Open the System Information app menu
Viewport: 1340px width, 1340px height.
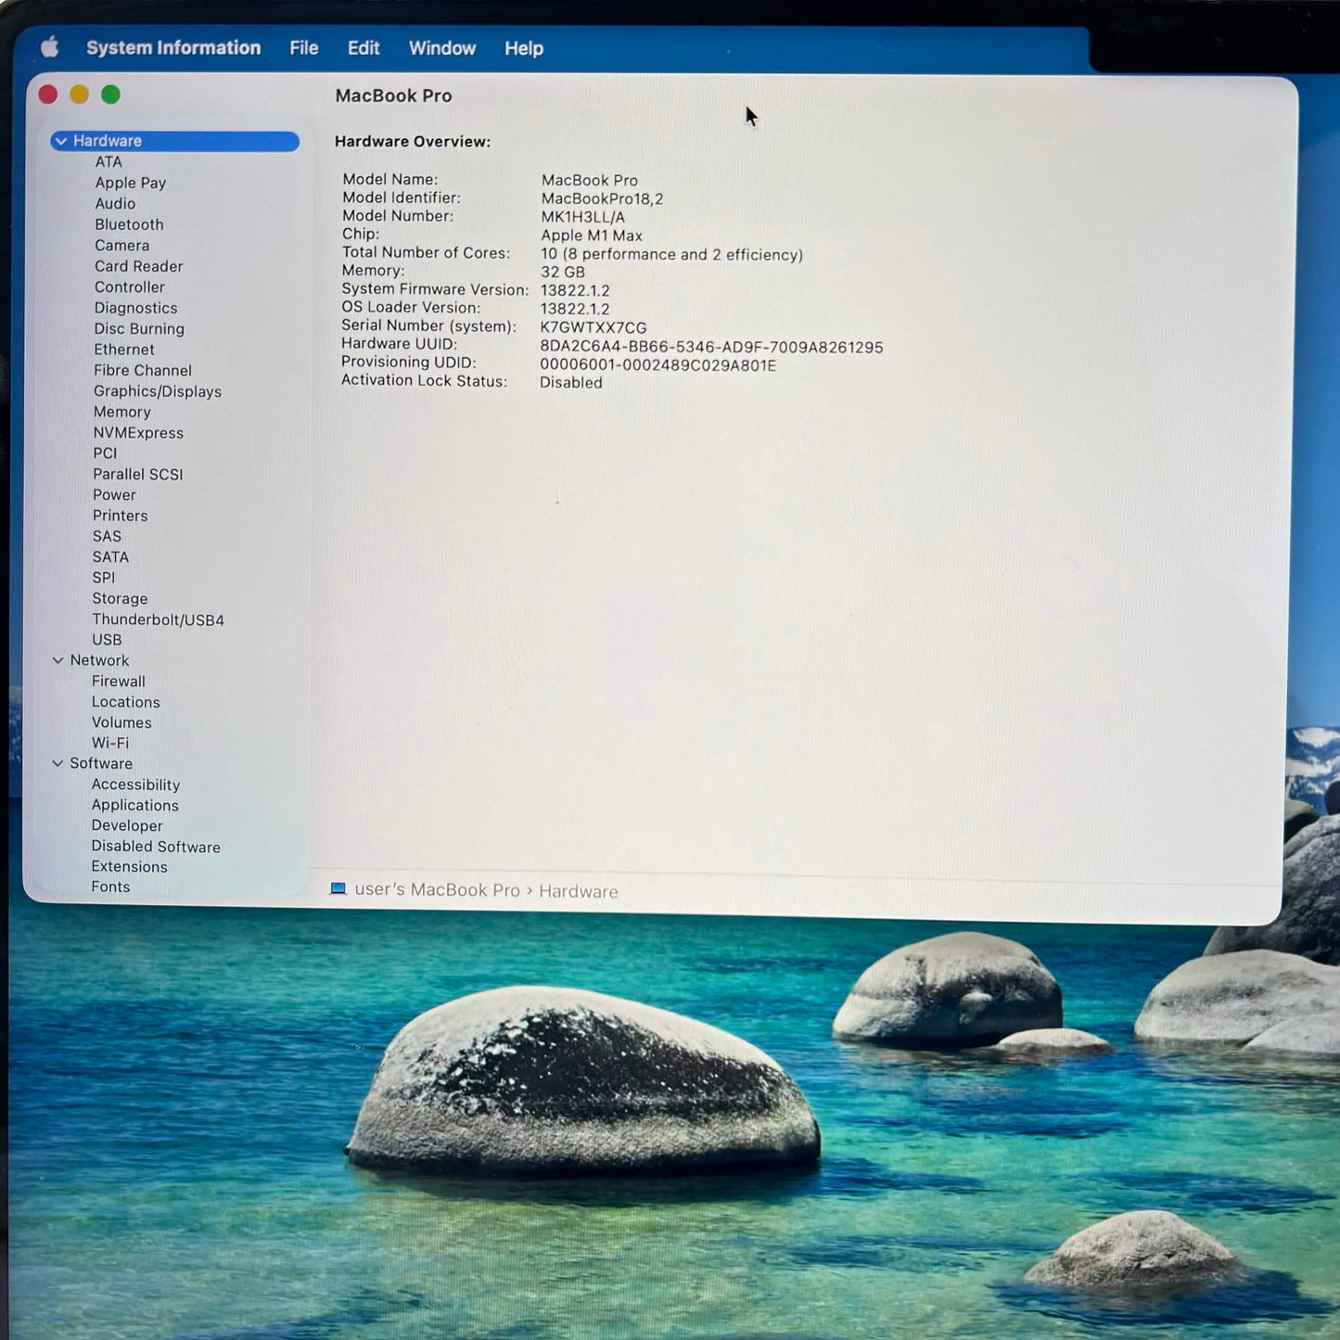point(173,47)
